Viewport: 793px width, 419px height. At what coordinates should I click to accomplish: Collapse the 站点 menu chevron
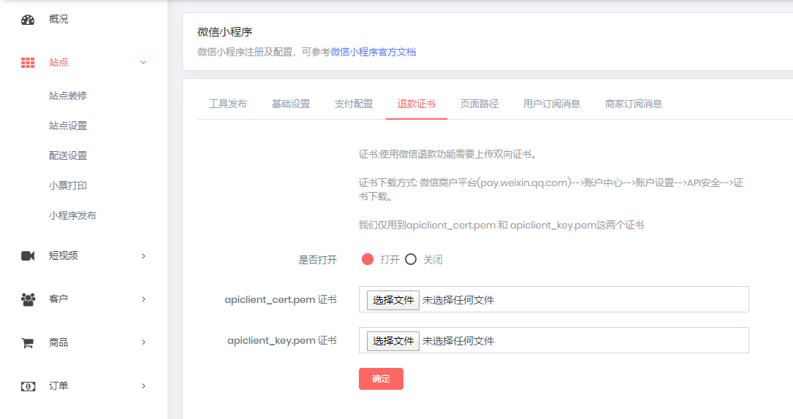coord(143,63)
